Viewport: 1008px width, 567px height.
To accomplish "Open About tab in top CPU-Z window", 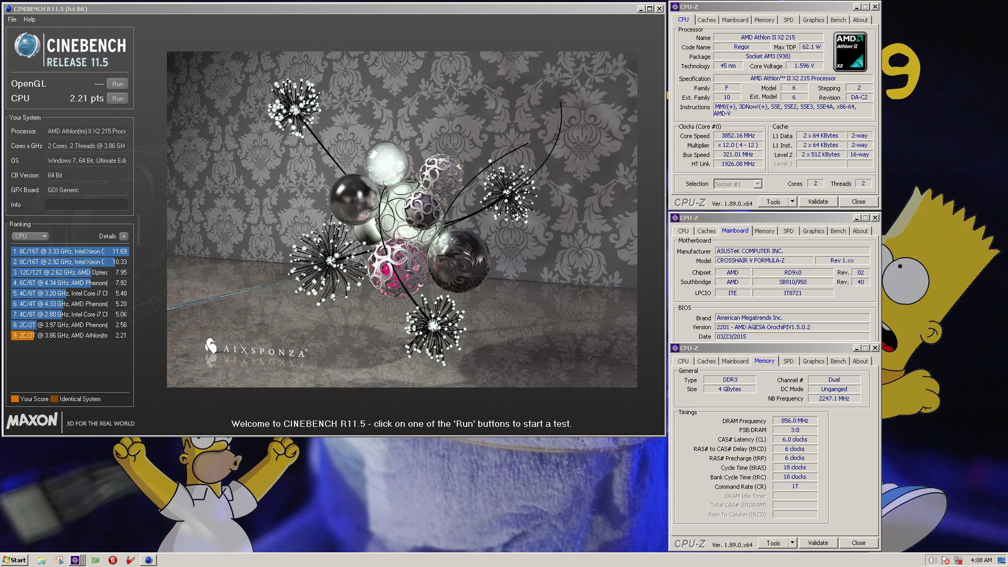I will pyautogui.click(x=860, y=20).
